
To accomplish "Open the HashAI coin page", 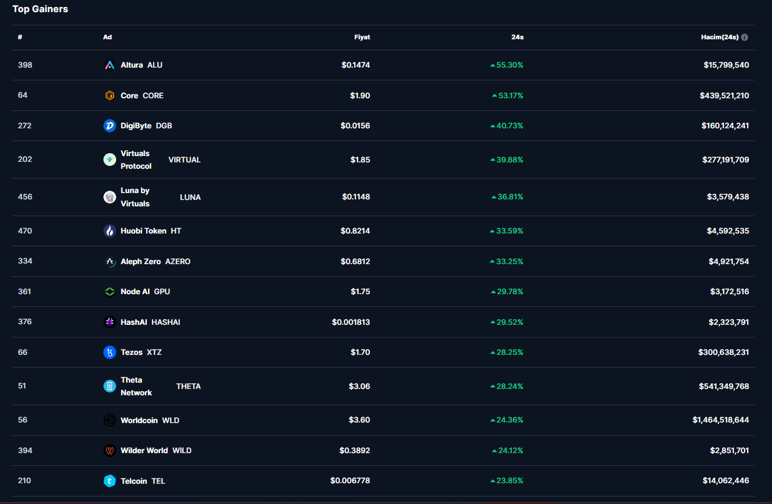I will point(150,322).
